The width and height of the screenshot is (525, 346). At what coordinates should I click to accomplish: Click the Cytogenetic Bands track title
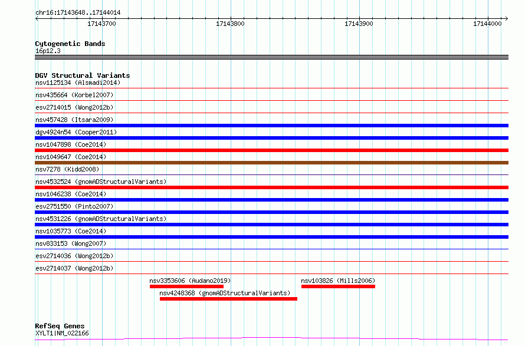pyautogui.click(x=70, y=44)
